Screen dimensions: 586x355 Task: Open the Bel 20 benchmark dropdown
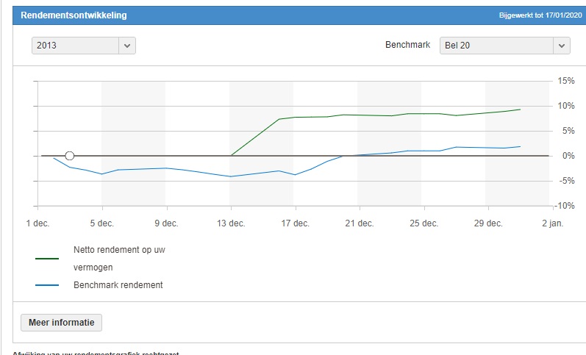click(x=496, y=46)
